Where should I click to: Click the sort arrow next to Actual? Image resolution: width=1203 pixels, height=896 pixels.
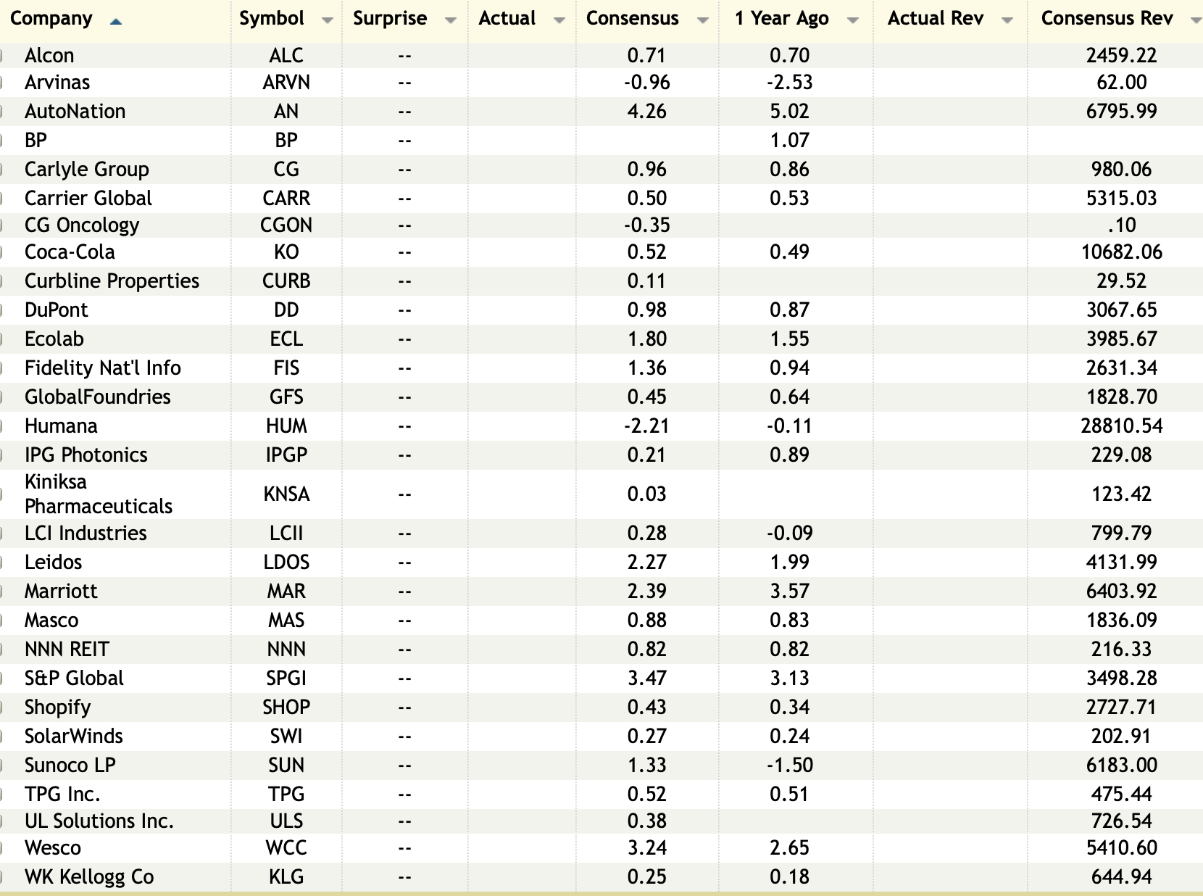(x=559, y=20)
